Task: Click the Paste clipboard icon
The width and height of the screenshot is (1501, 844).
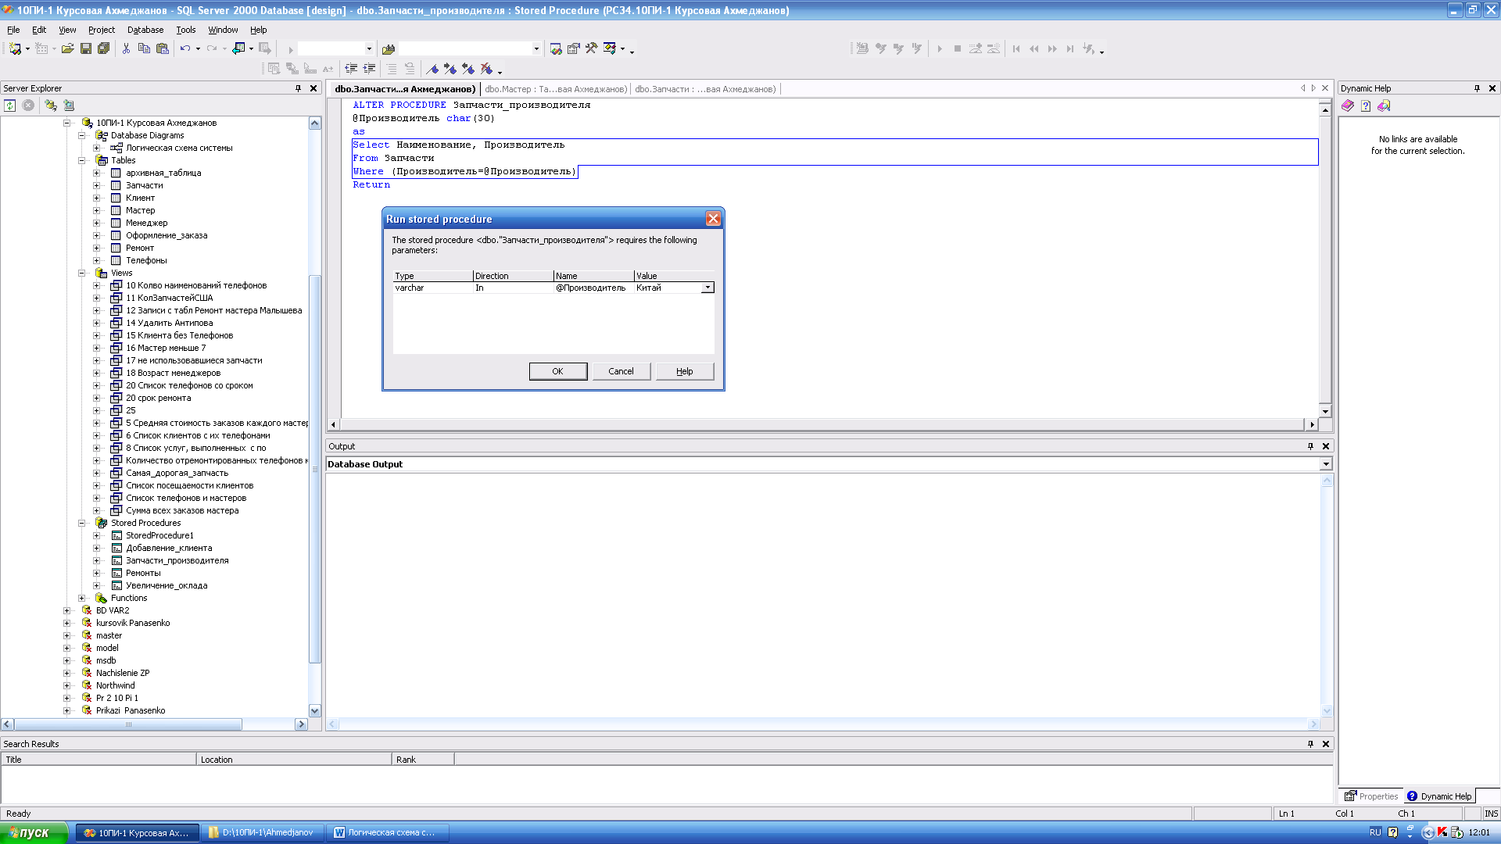Action: click(x=163, y=48)
